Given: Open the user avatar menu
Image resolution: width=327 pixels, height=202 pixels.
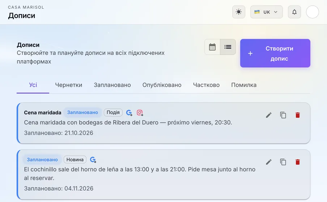Looking at the screenshot, I should (x=312, y=12).
